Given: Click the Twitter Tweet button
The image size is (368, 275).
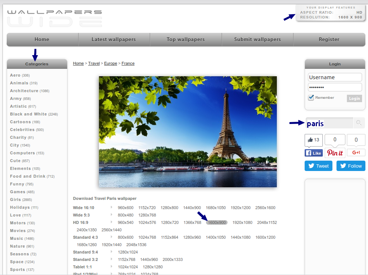Looking at the screenshot, I should (318, 166).
